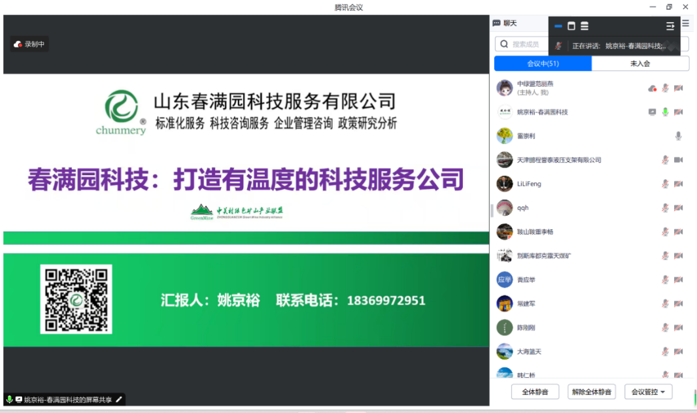
Task: Select the thin-bar layout icon in floating toolbar
Action: click(x=558, y=26)
